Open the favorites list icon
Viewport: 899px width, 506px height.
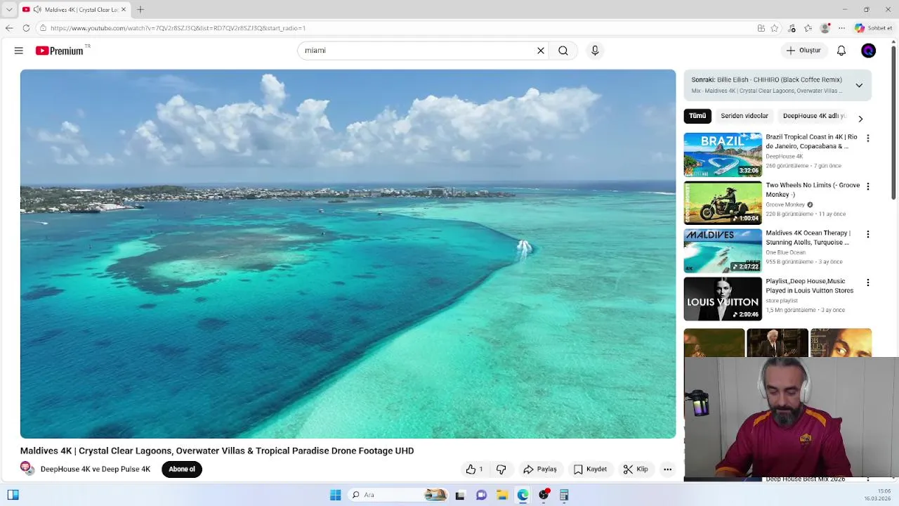[808, 28]
